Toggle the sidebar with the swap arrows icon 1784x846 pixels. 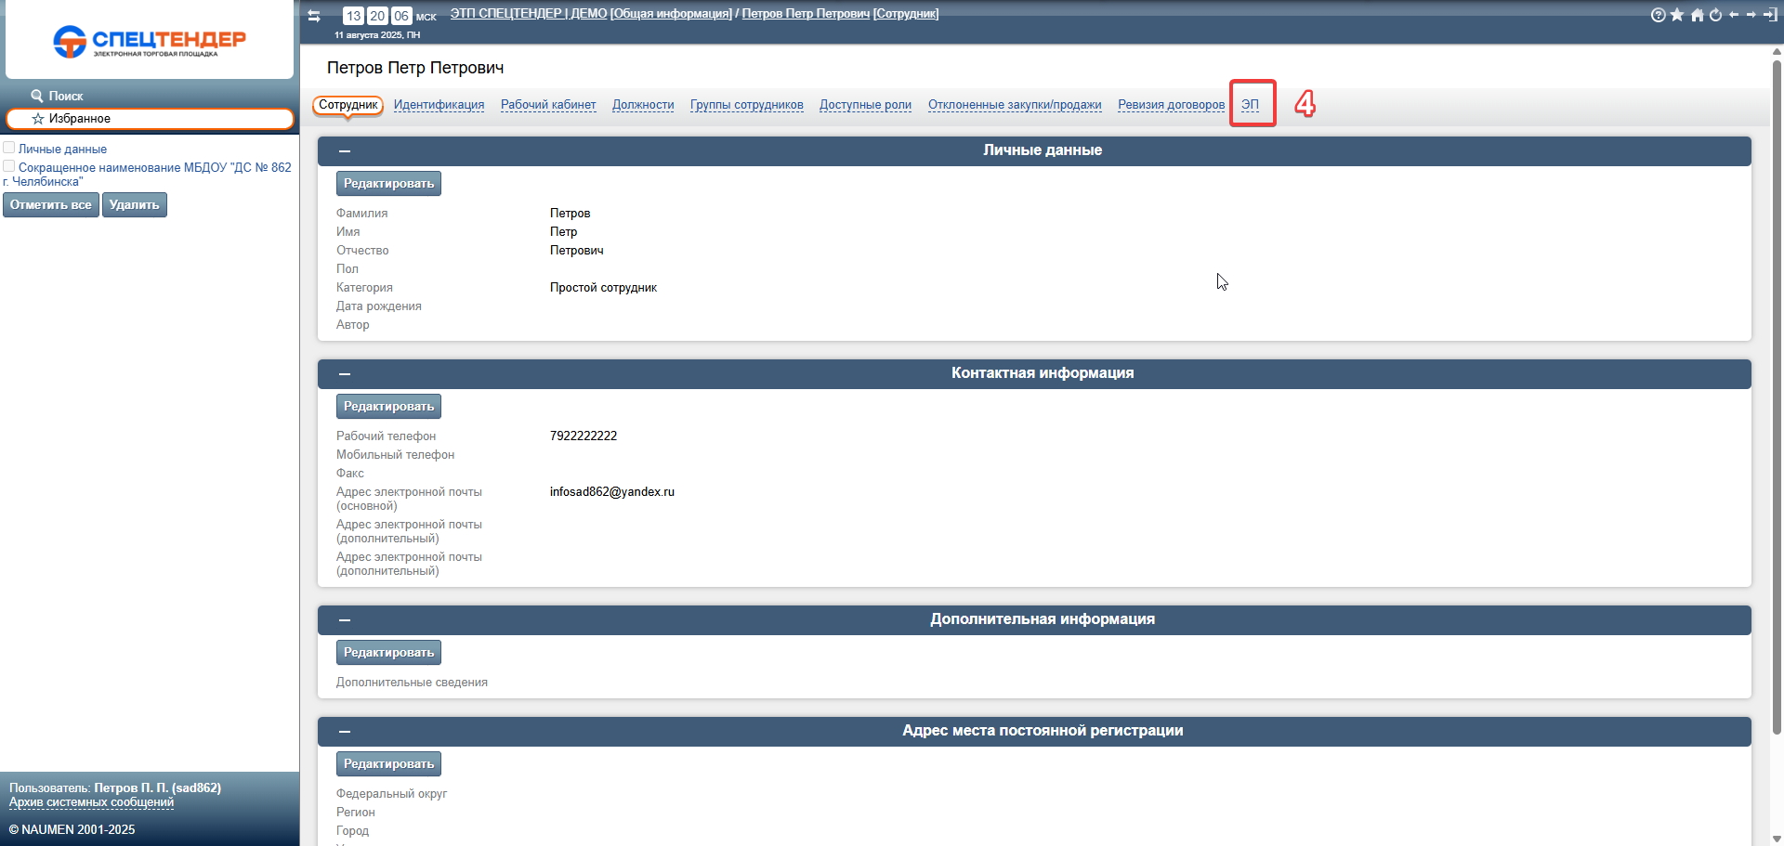(x=314, y=16)
